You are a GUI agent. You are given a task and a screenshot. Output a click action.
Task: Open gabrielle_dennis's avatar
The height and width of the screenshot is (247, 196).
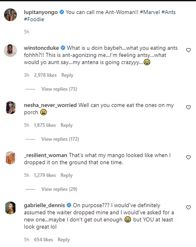[10, 208]
